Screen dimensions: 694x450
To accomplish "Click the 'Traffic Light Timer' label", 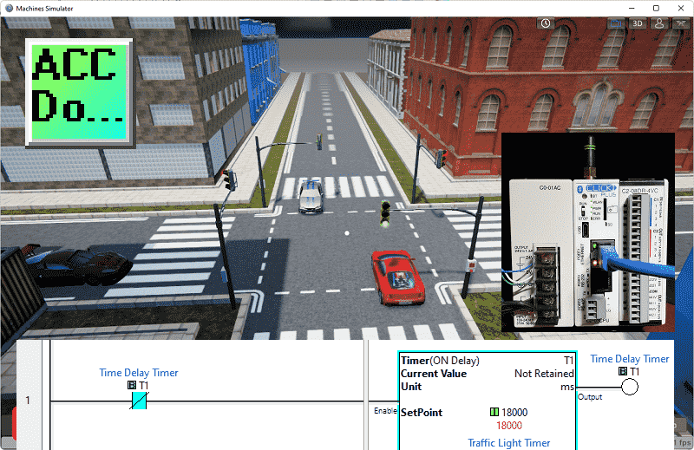I will 509,443.
